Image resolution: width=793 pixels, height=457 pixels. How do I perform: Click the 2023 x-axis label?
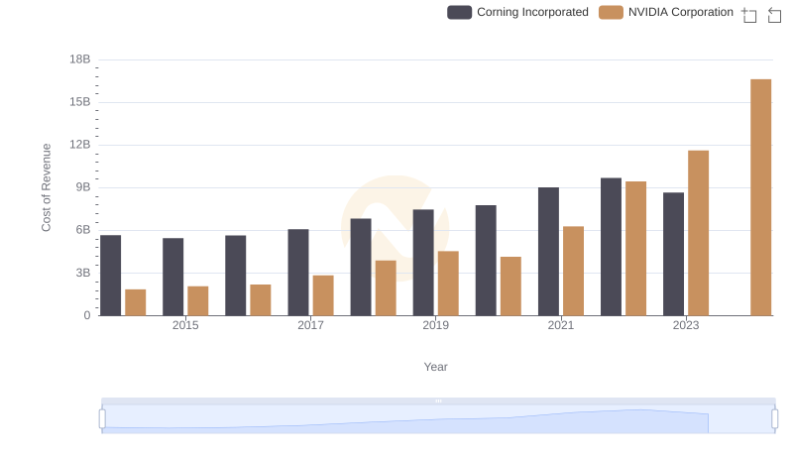(x=686, y=325)
